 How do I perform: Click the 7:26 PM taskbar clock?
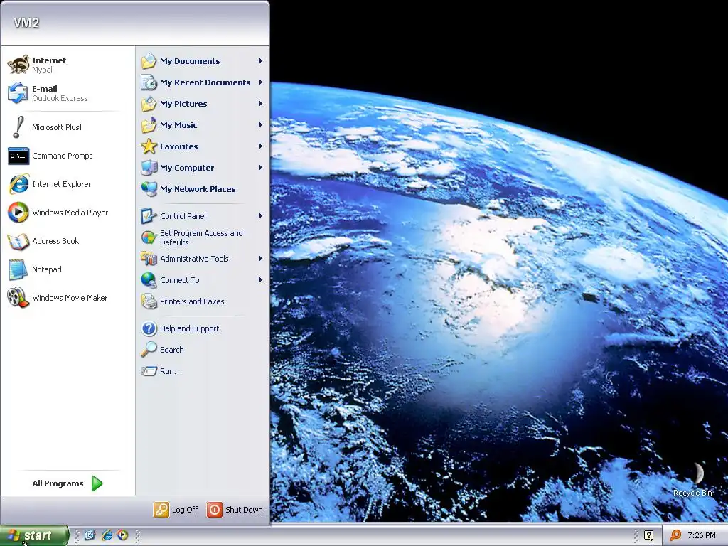701,536
